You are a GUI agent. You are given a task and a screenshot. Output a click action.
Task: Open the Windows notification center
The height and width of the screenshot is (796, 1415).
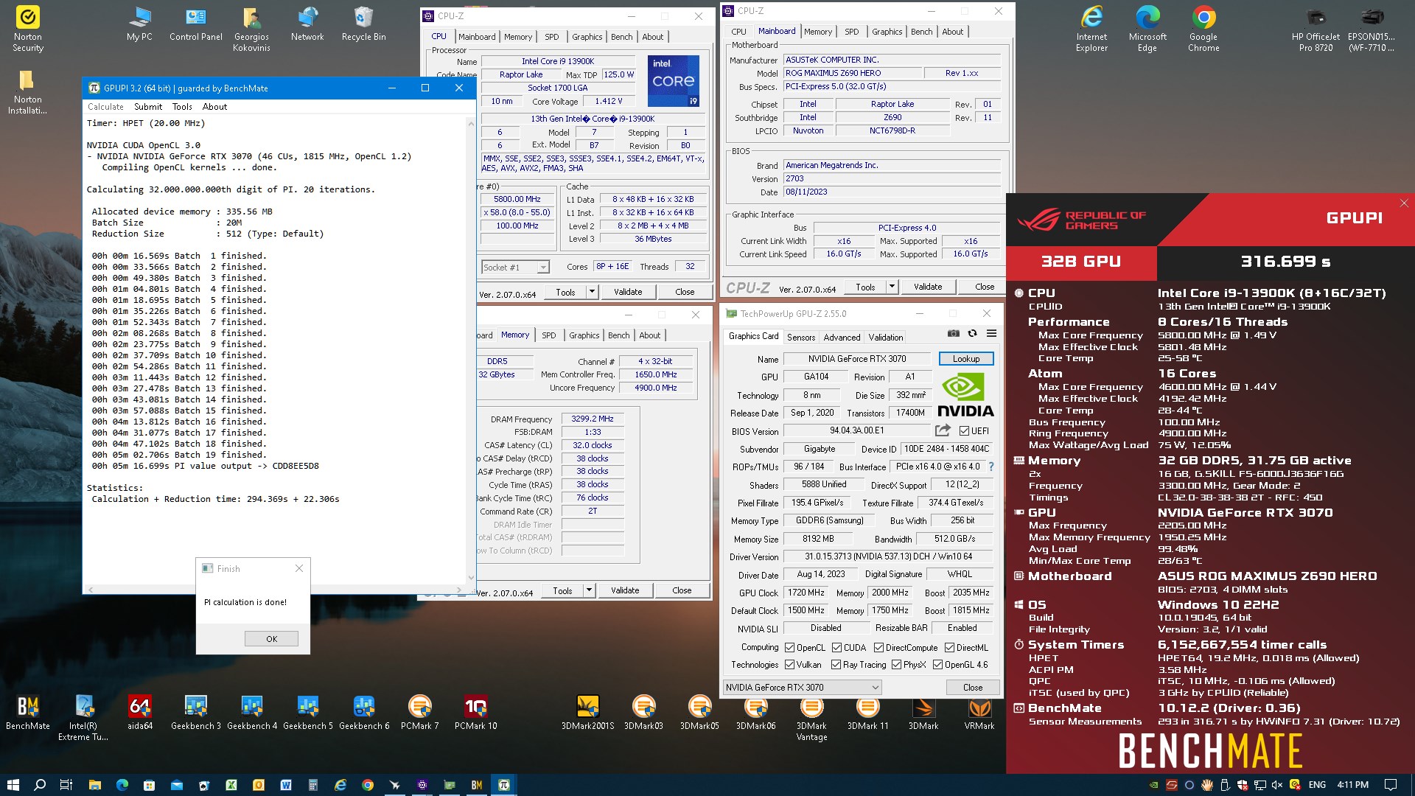coord(1391,785)
